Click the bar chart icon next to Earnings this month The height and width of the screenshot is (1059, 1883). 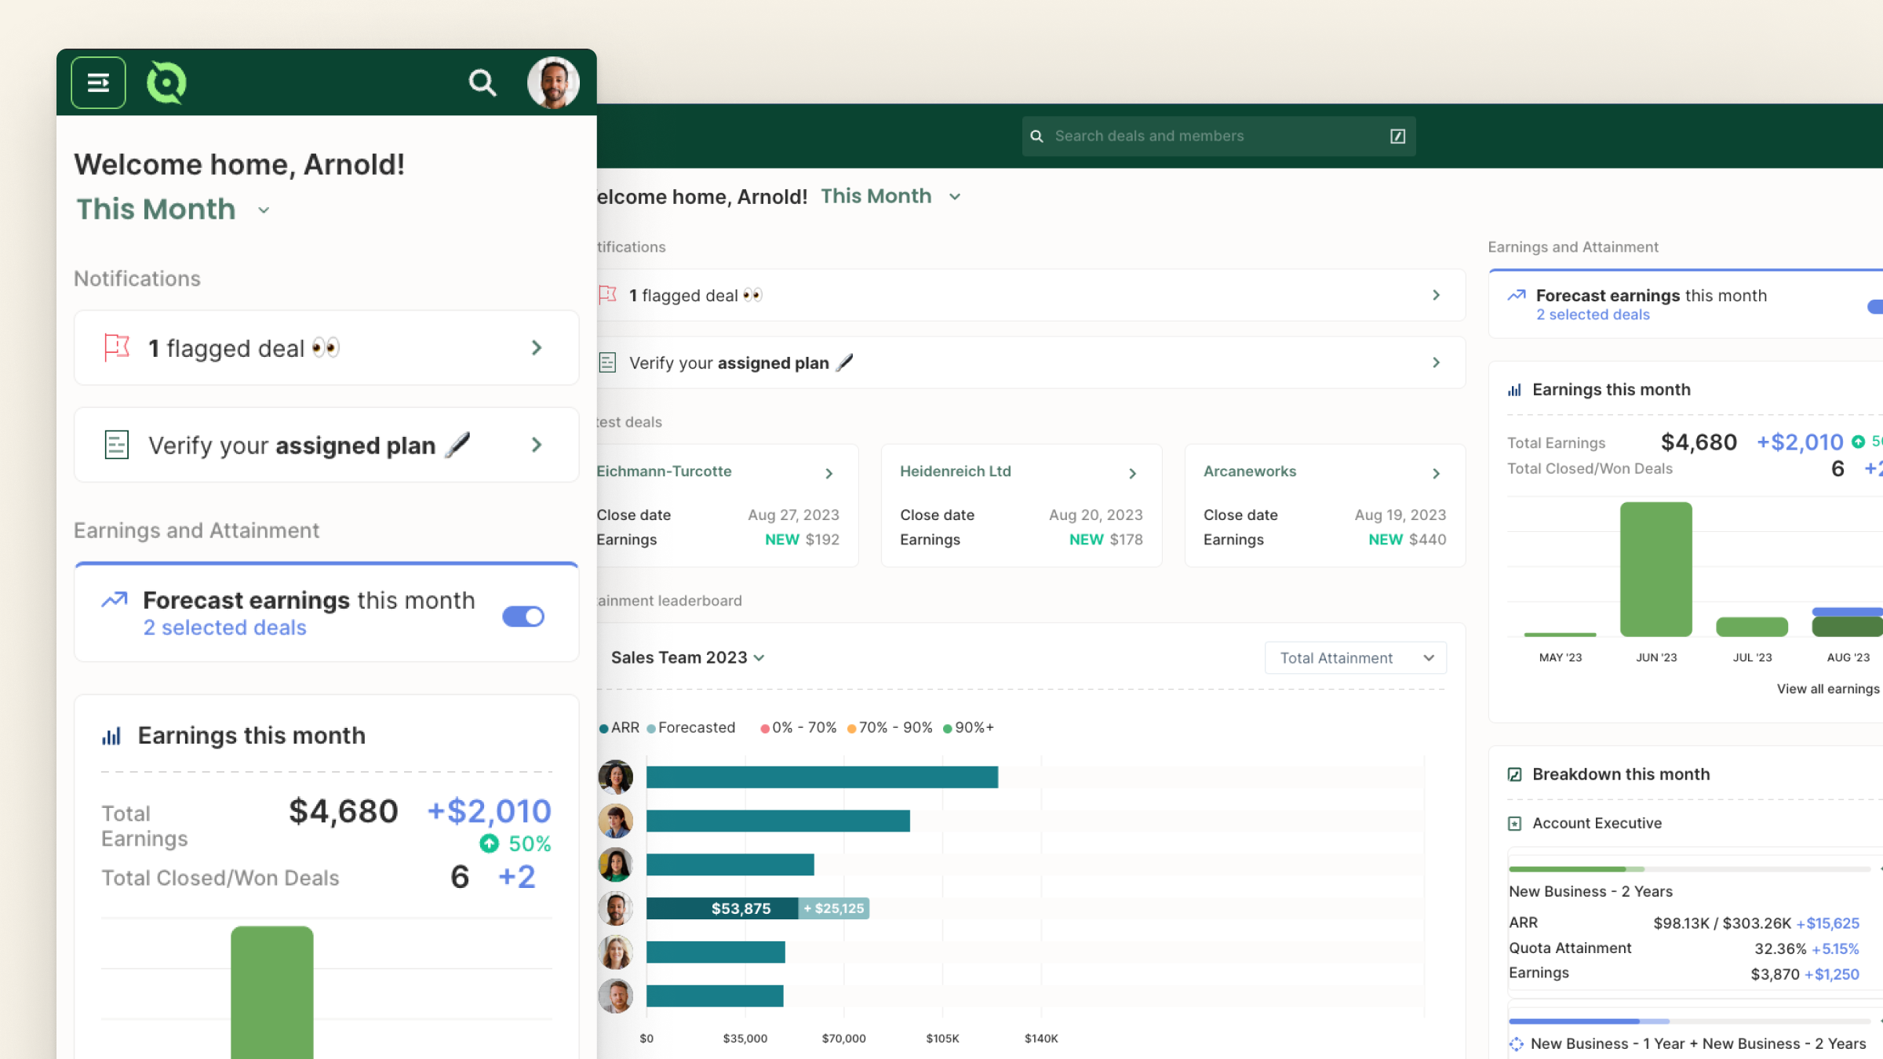pos(112,735)
